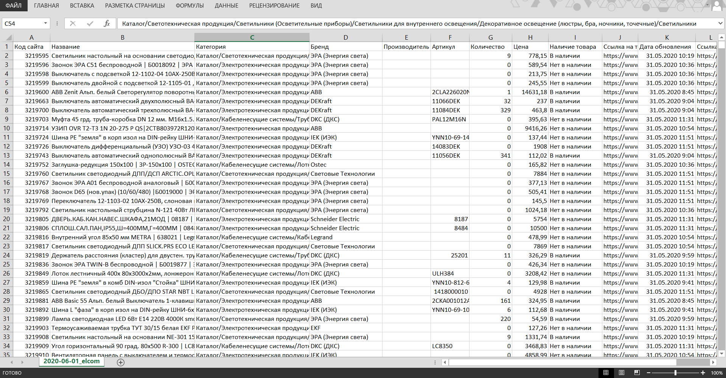Switch to the ВИД tab
This screenshot has height=378, width=726.
click(x=316, y=6)
